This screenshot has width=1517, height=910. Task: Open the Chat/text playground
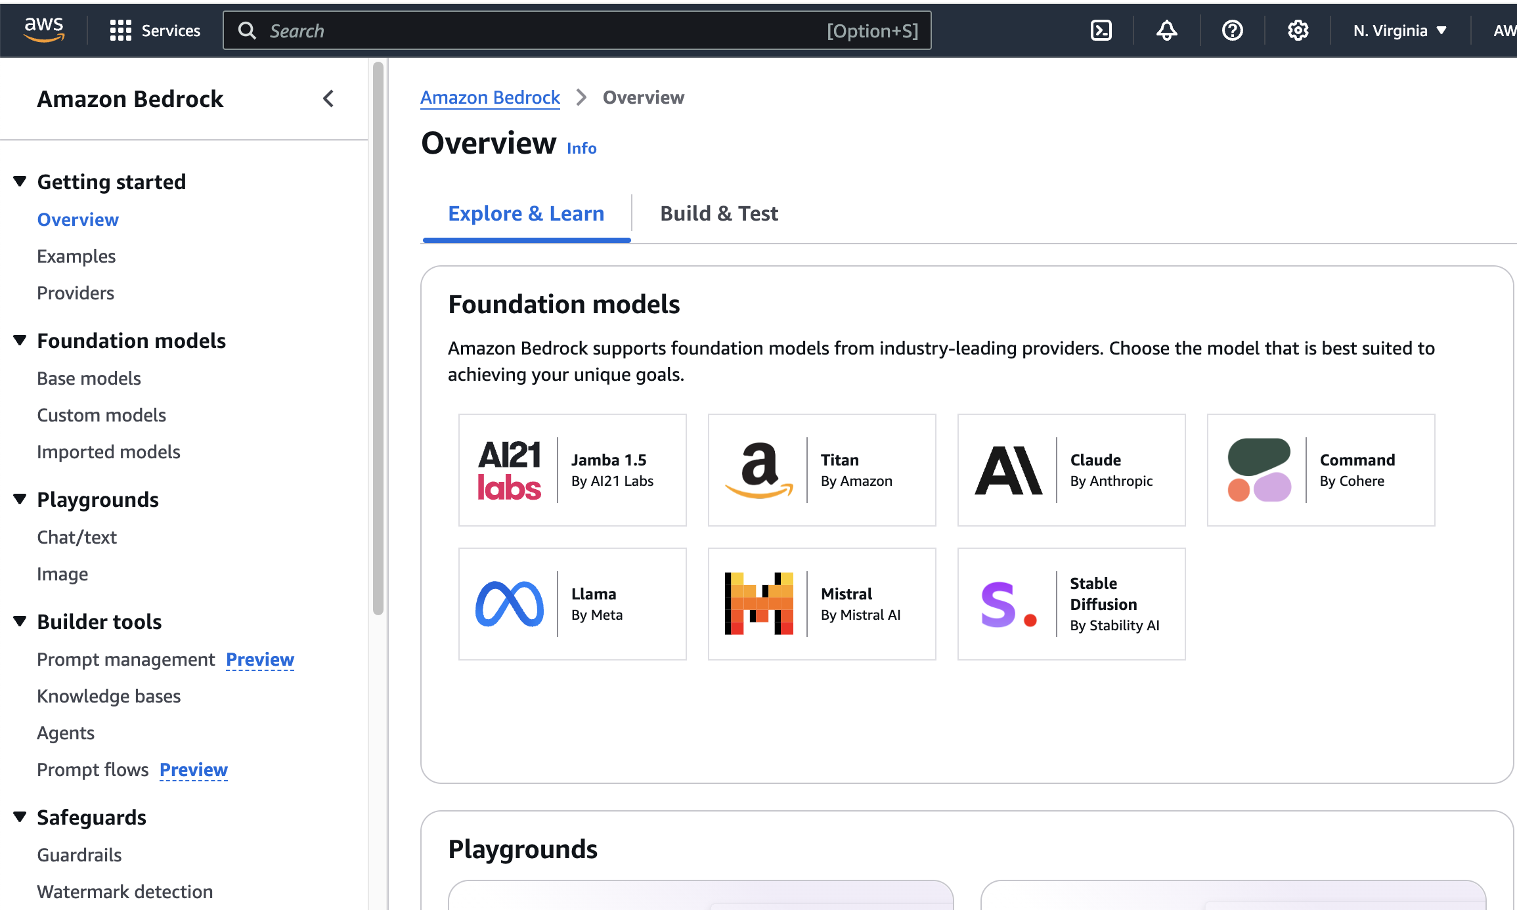point(77,537)
